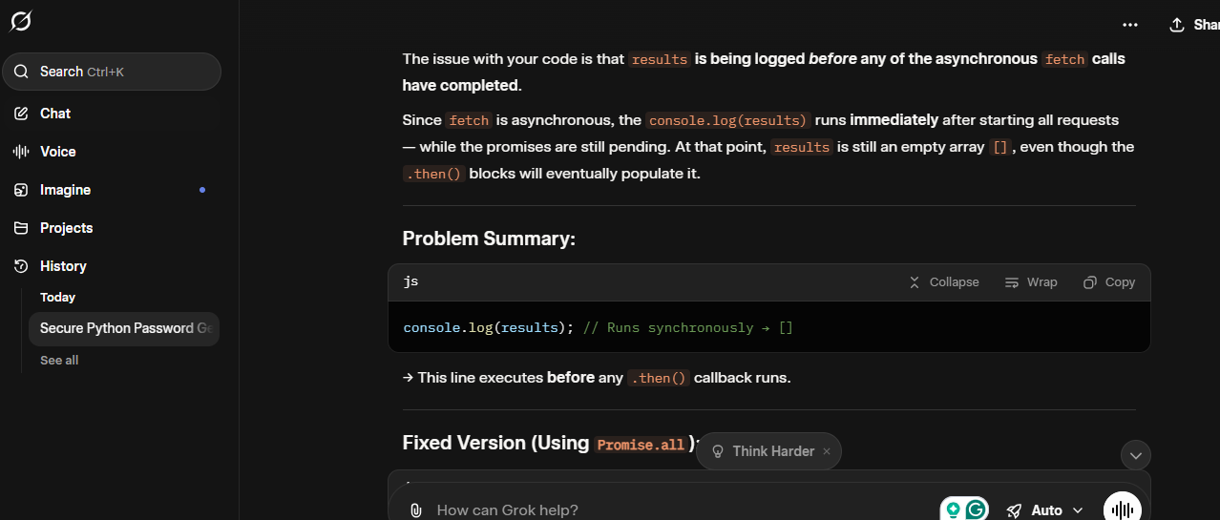The width and height of the screenshot is (1220, 520).
Task: Click the search magnifier icon
Action: click(21, 72)
